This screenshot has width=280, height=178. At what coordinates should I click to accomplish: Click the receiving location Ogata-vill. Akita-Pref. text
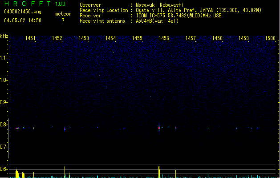pos(199,10)
